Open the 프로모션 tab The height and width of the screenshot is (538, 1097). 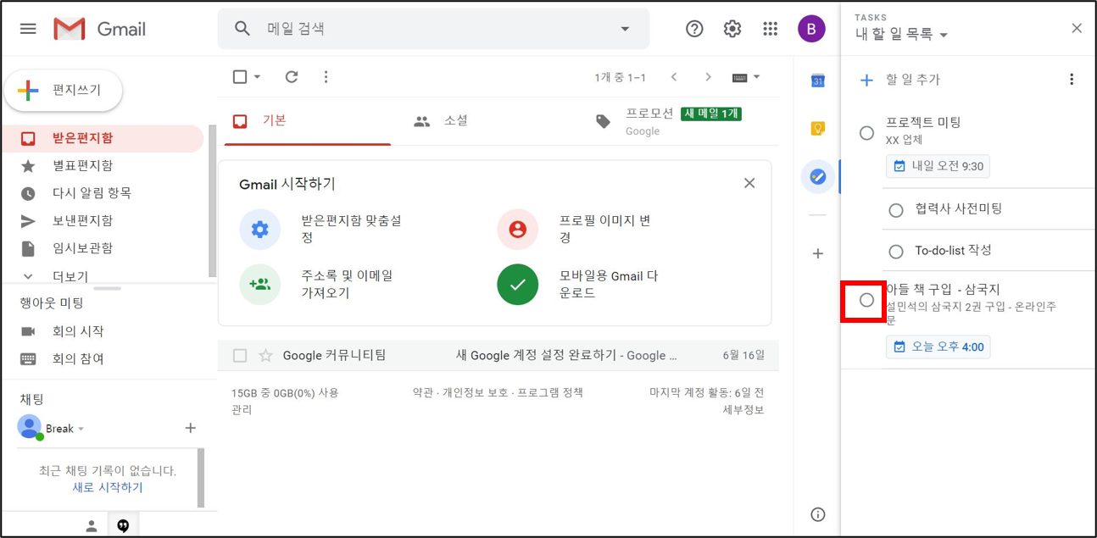click(x=669, y=121)
